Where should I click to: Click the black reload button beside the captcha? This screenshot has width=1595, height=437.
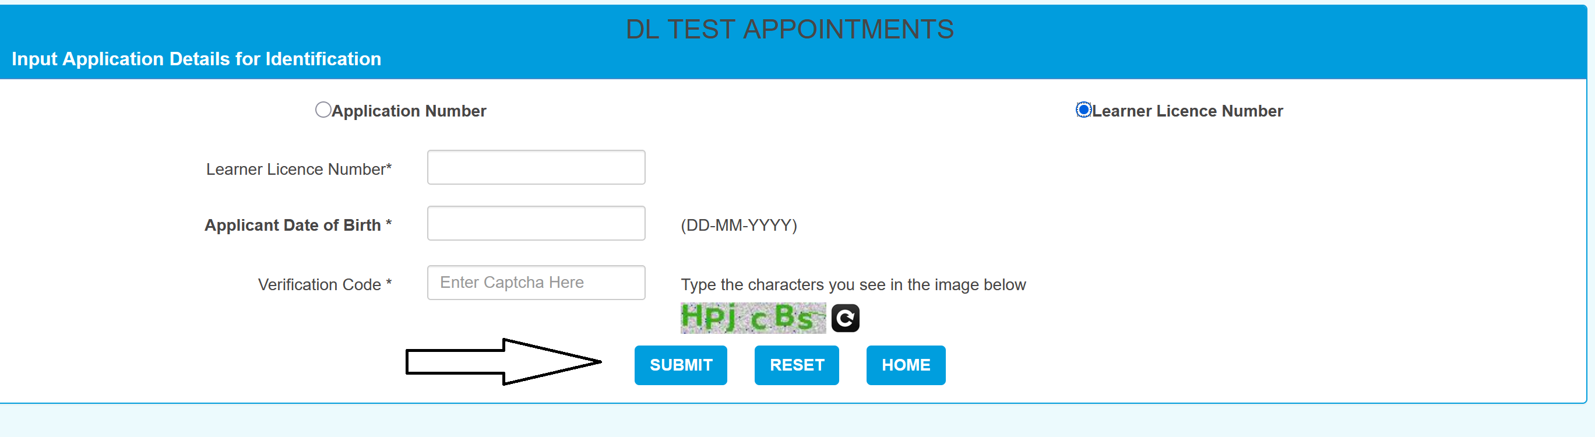(x=844, y=317)
